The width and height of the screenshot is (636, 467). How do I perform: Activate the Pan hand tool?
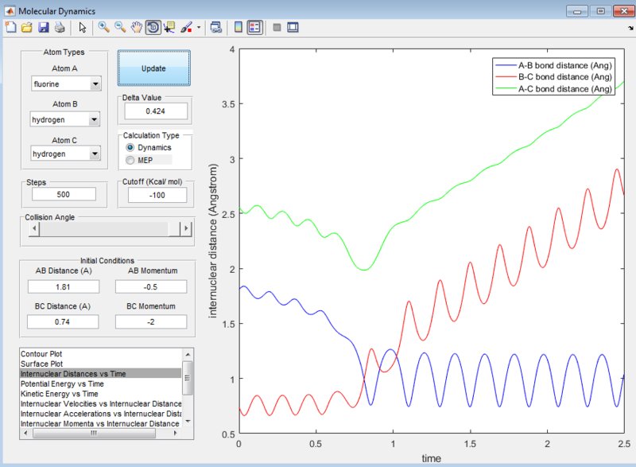tap(136, 27)
